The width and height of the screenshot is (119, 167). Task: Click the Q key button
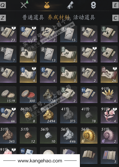3,5
